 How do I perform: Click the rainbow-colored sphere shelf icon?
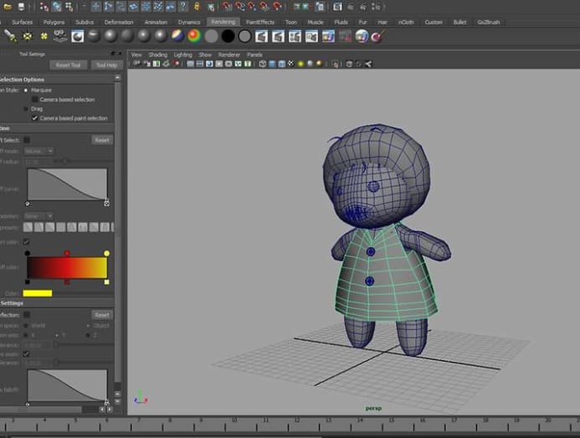coord(194,36)
